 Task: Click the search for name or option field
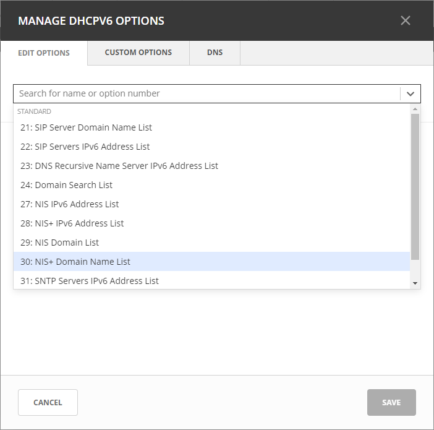pos(207,93)
